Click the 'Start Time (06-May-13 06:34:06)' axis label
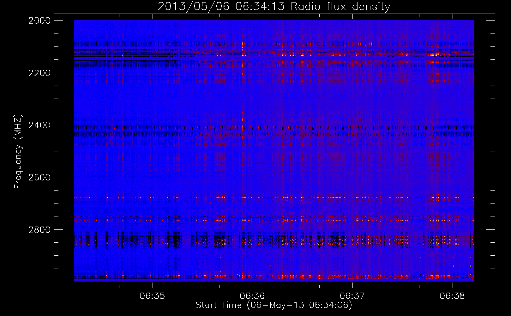This screenshot has width=511, height=316. coord(274,305)
